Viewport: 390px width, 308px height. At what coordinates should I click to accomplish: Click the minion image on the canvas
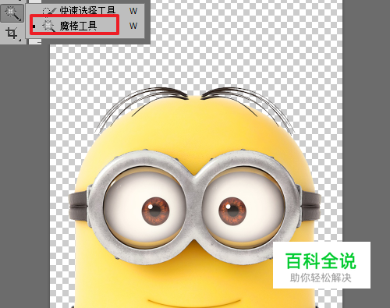click(x=195, y=198)
